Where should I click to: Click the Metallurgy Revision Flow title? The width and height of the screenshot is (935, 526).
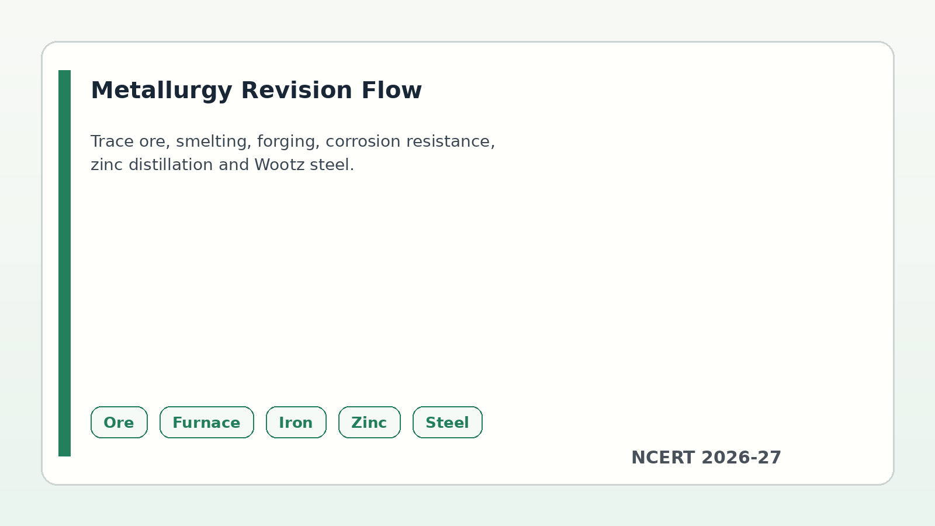pos(256,91)
